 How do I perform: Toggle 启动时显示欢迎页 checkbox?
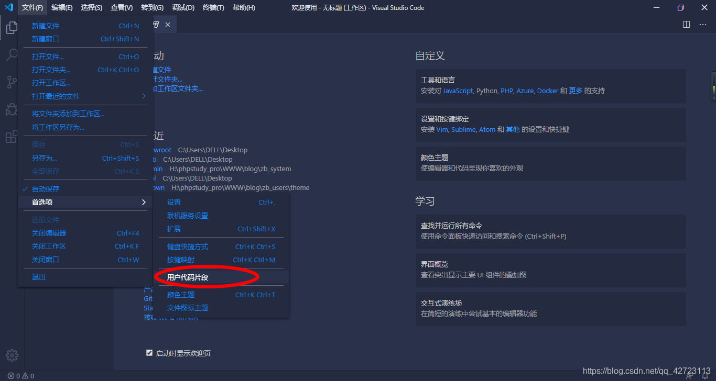point(149,353)
